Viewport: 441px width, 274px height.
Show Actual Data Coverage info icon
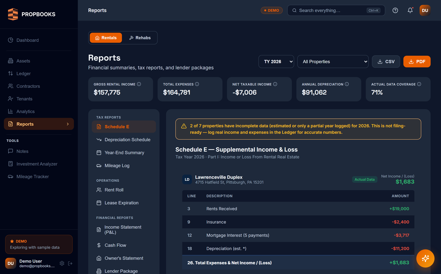click(419, 84)
